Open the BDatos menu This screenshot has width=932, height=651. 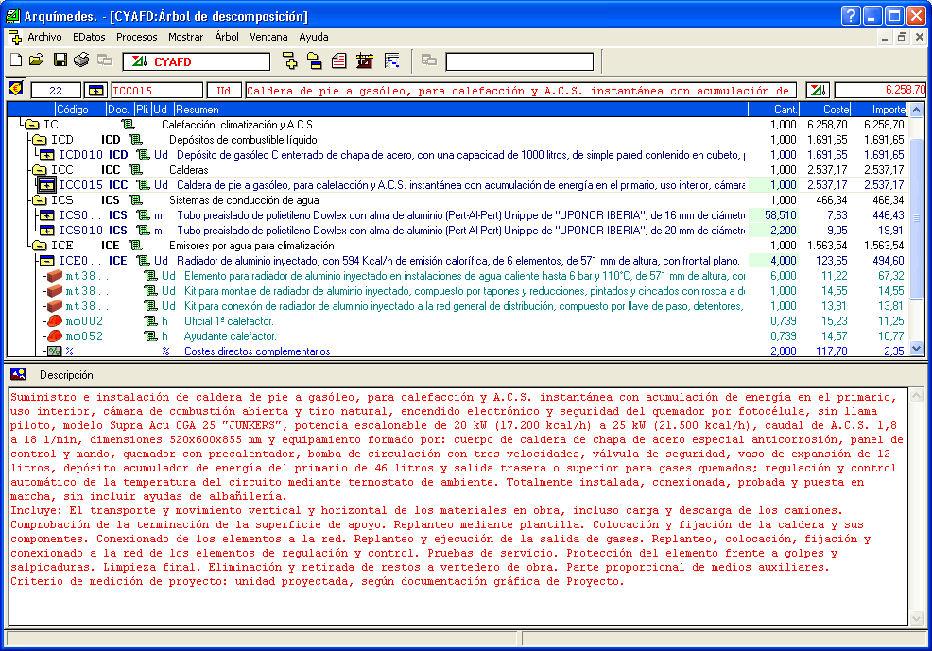[89, 37]
